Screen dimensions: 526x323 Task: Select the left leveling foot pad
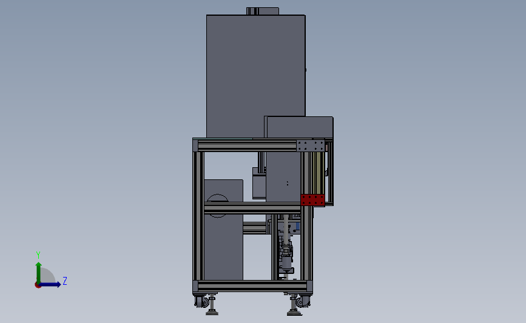pos(212,313)
